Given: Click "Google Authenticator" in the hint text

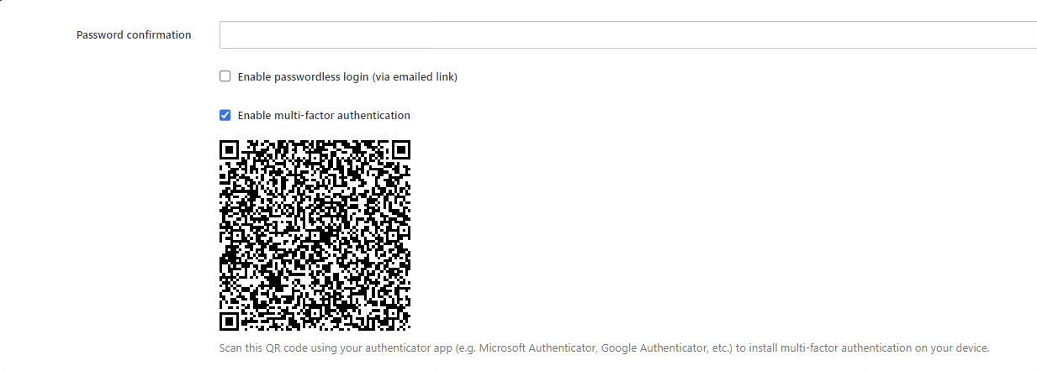Looking at the screenshot, I should tap(649, 348).
